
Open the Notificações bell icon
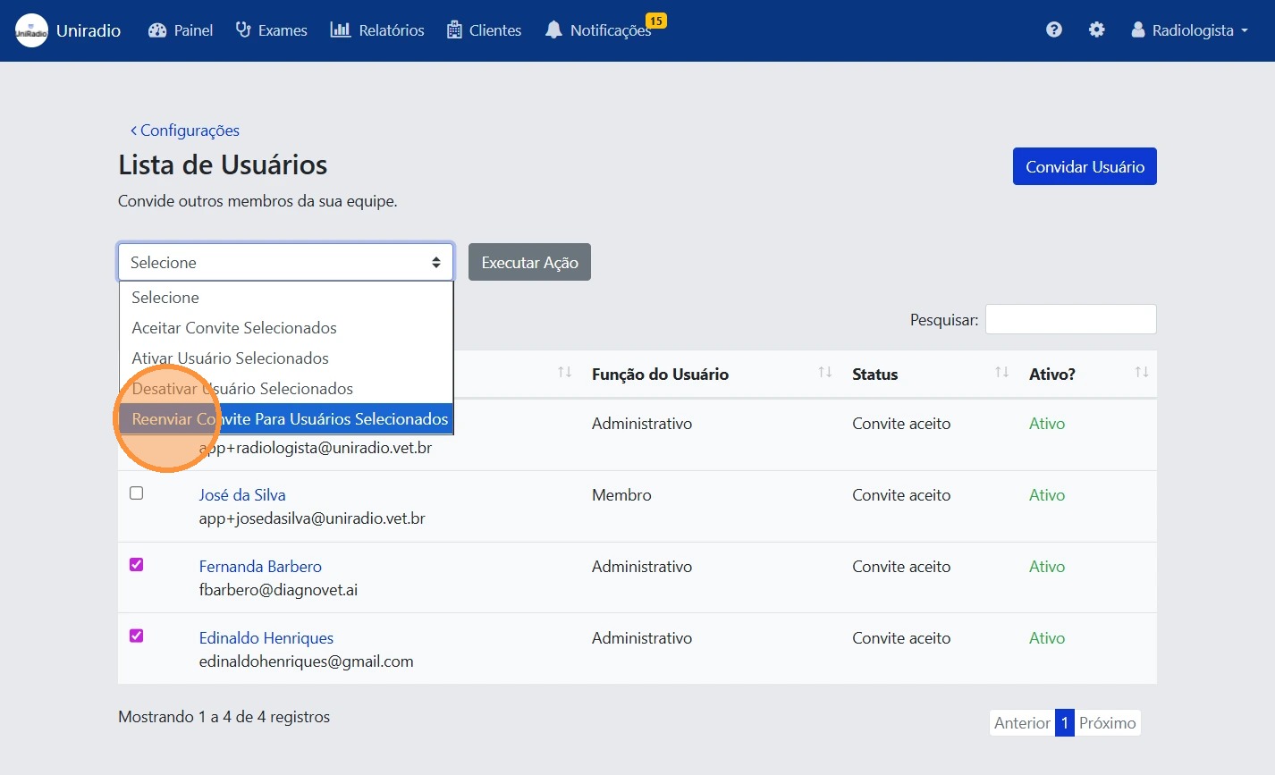553,30
